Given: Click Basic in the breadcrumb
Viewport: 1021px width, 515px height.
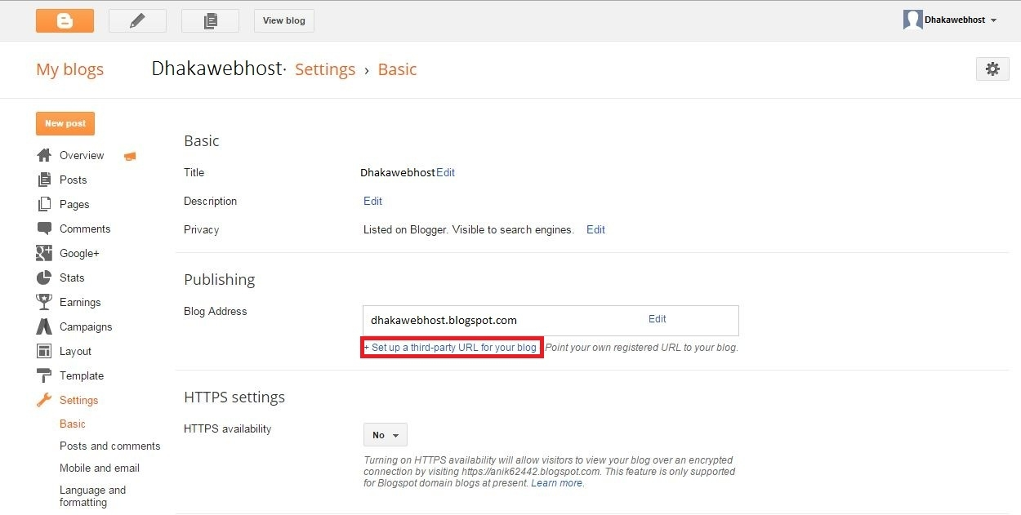Looking at the screenshot, I should [x=397, y=69].
